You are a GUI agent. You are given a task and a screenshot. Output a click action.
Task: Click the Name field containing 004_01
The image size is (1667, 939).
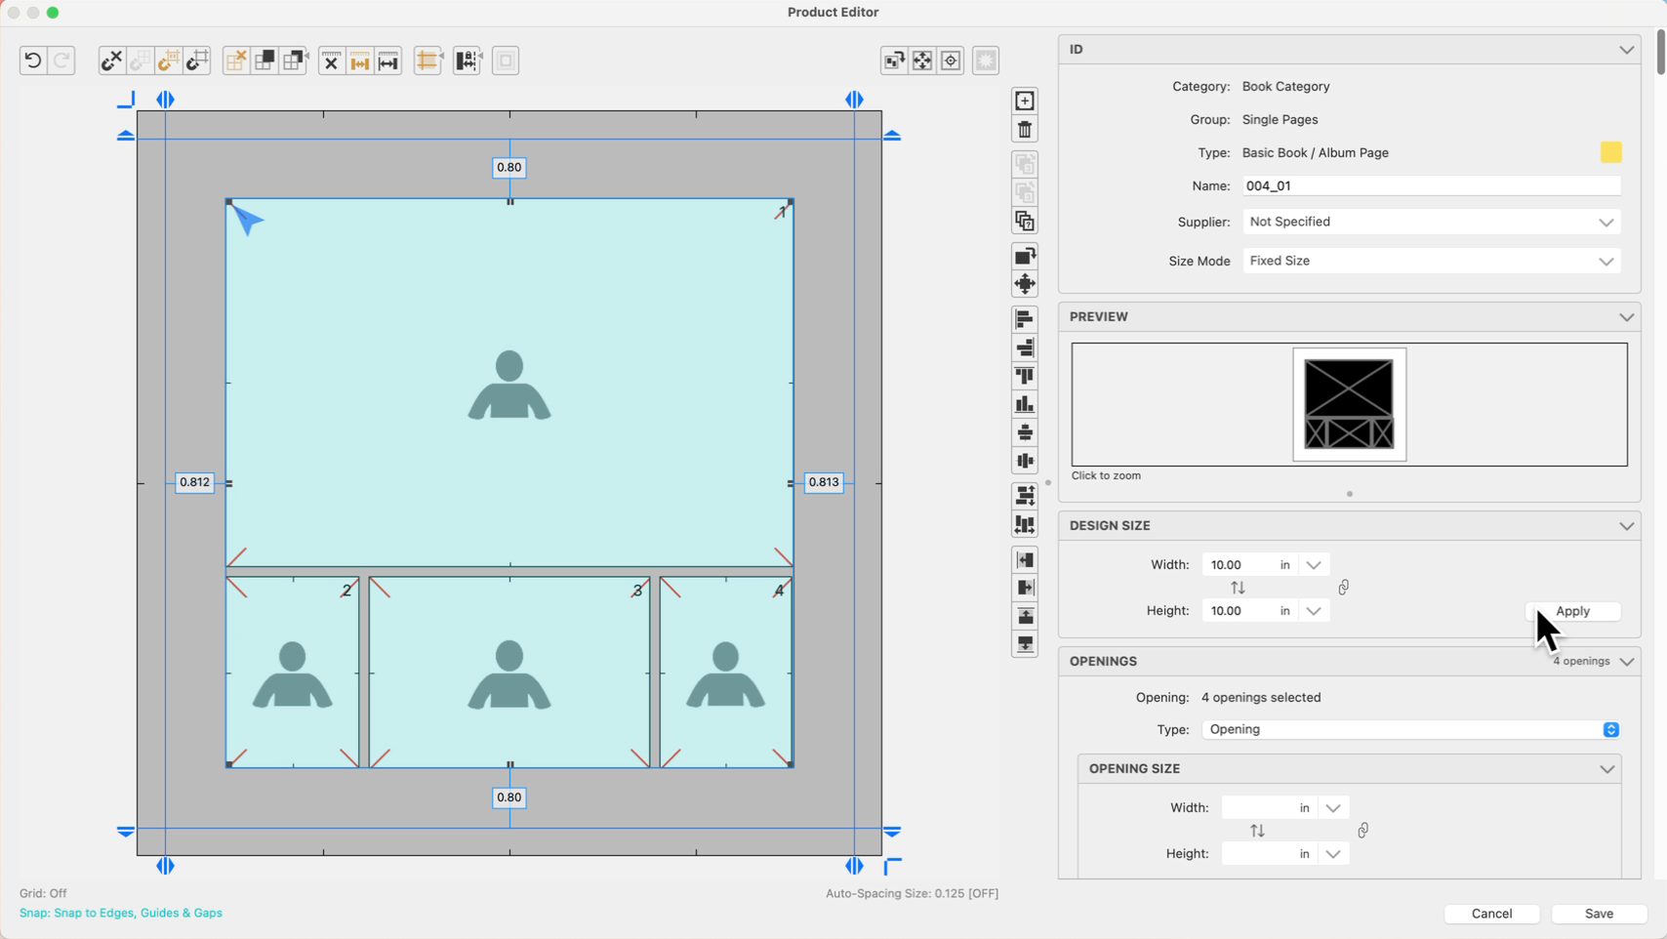[x=1431, y=186]
